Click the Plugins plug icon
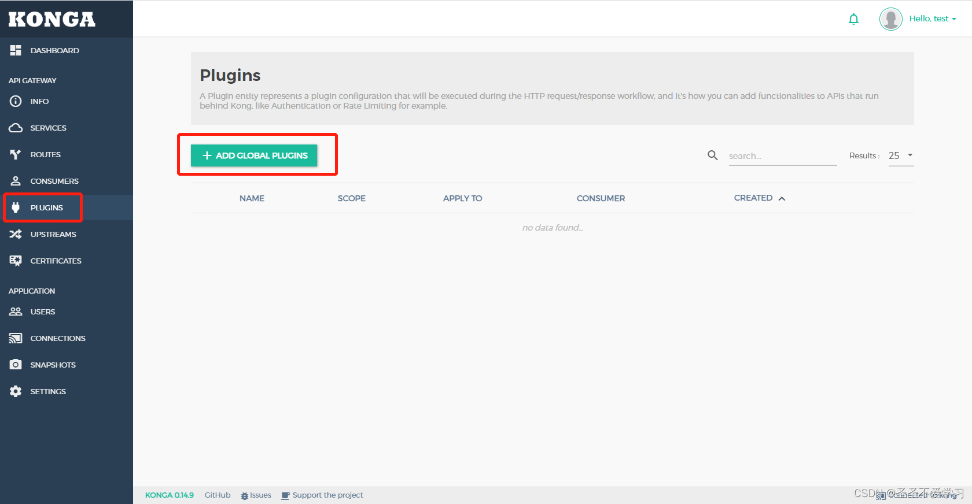972x504 pixels. [x=16, y=207]
